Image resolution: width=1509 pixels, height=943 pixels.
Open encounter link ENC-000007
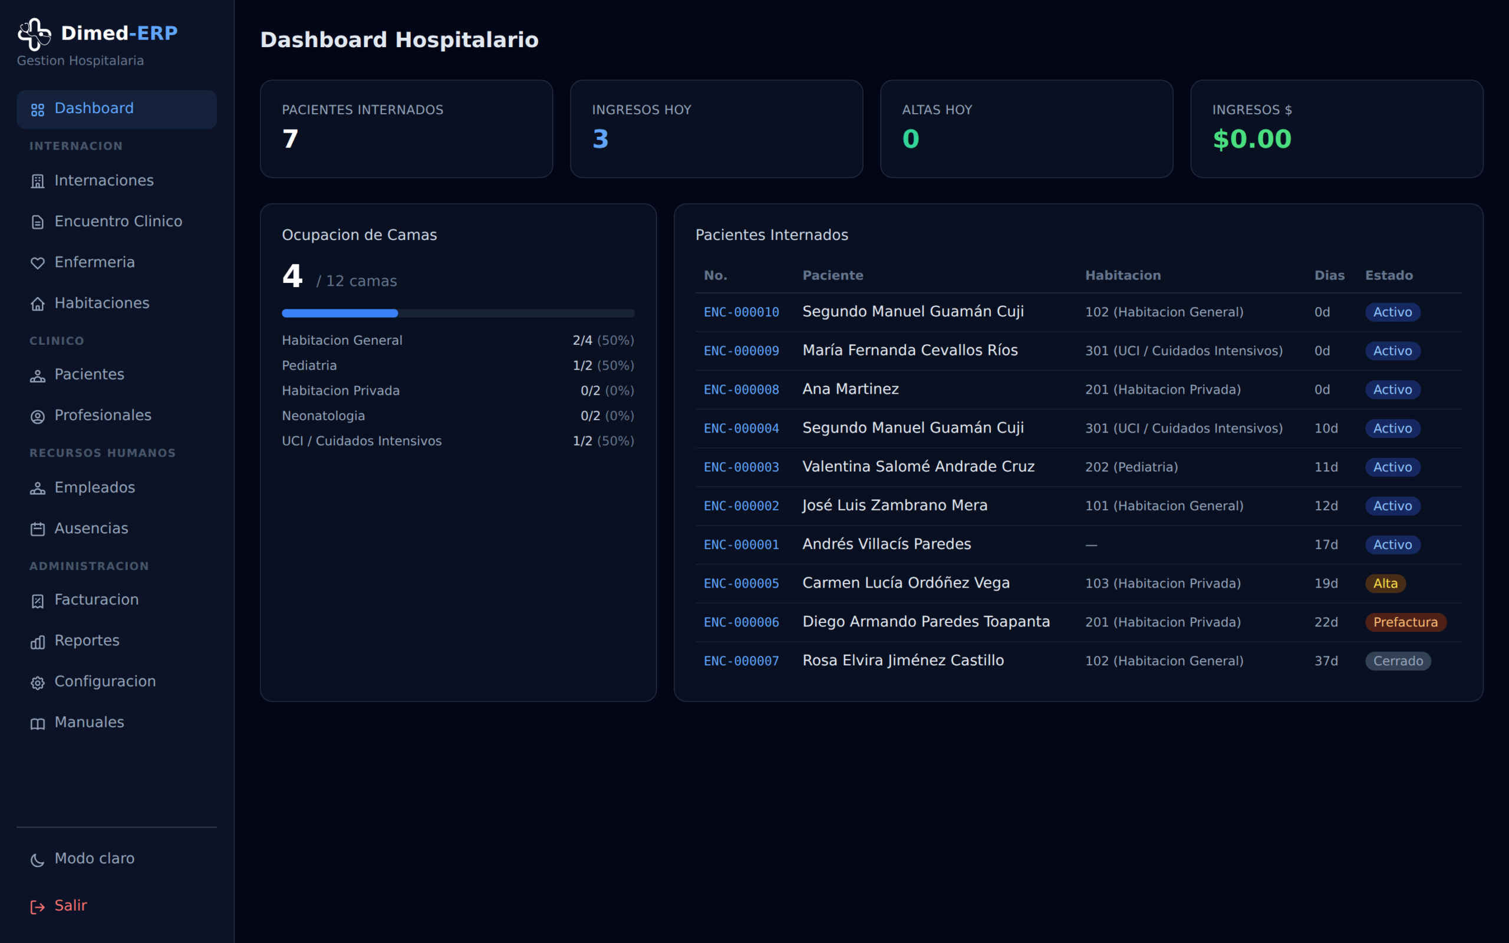(x=742, y=661)
